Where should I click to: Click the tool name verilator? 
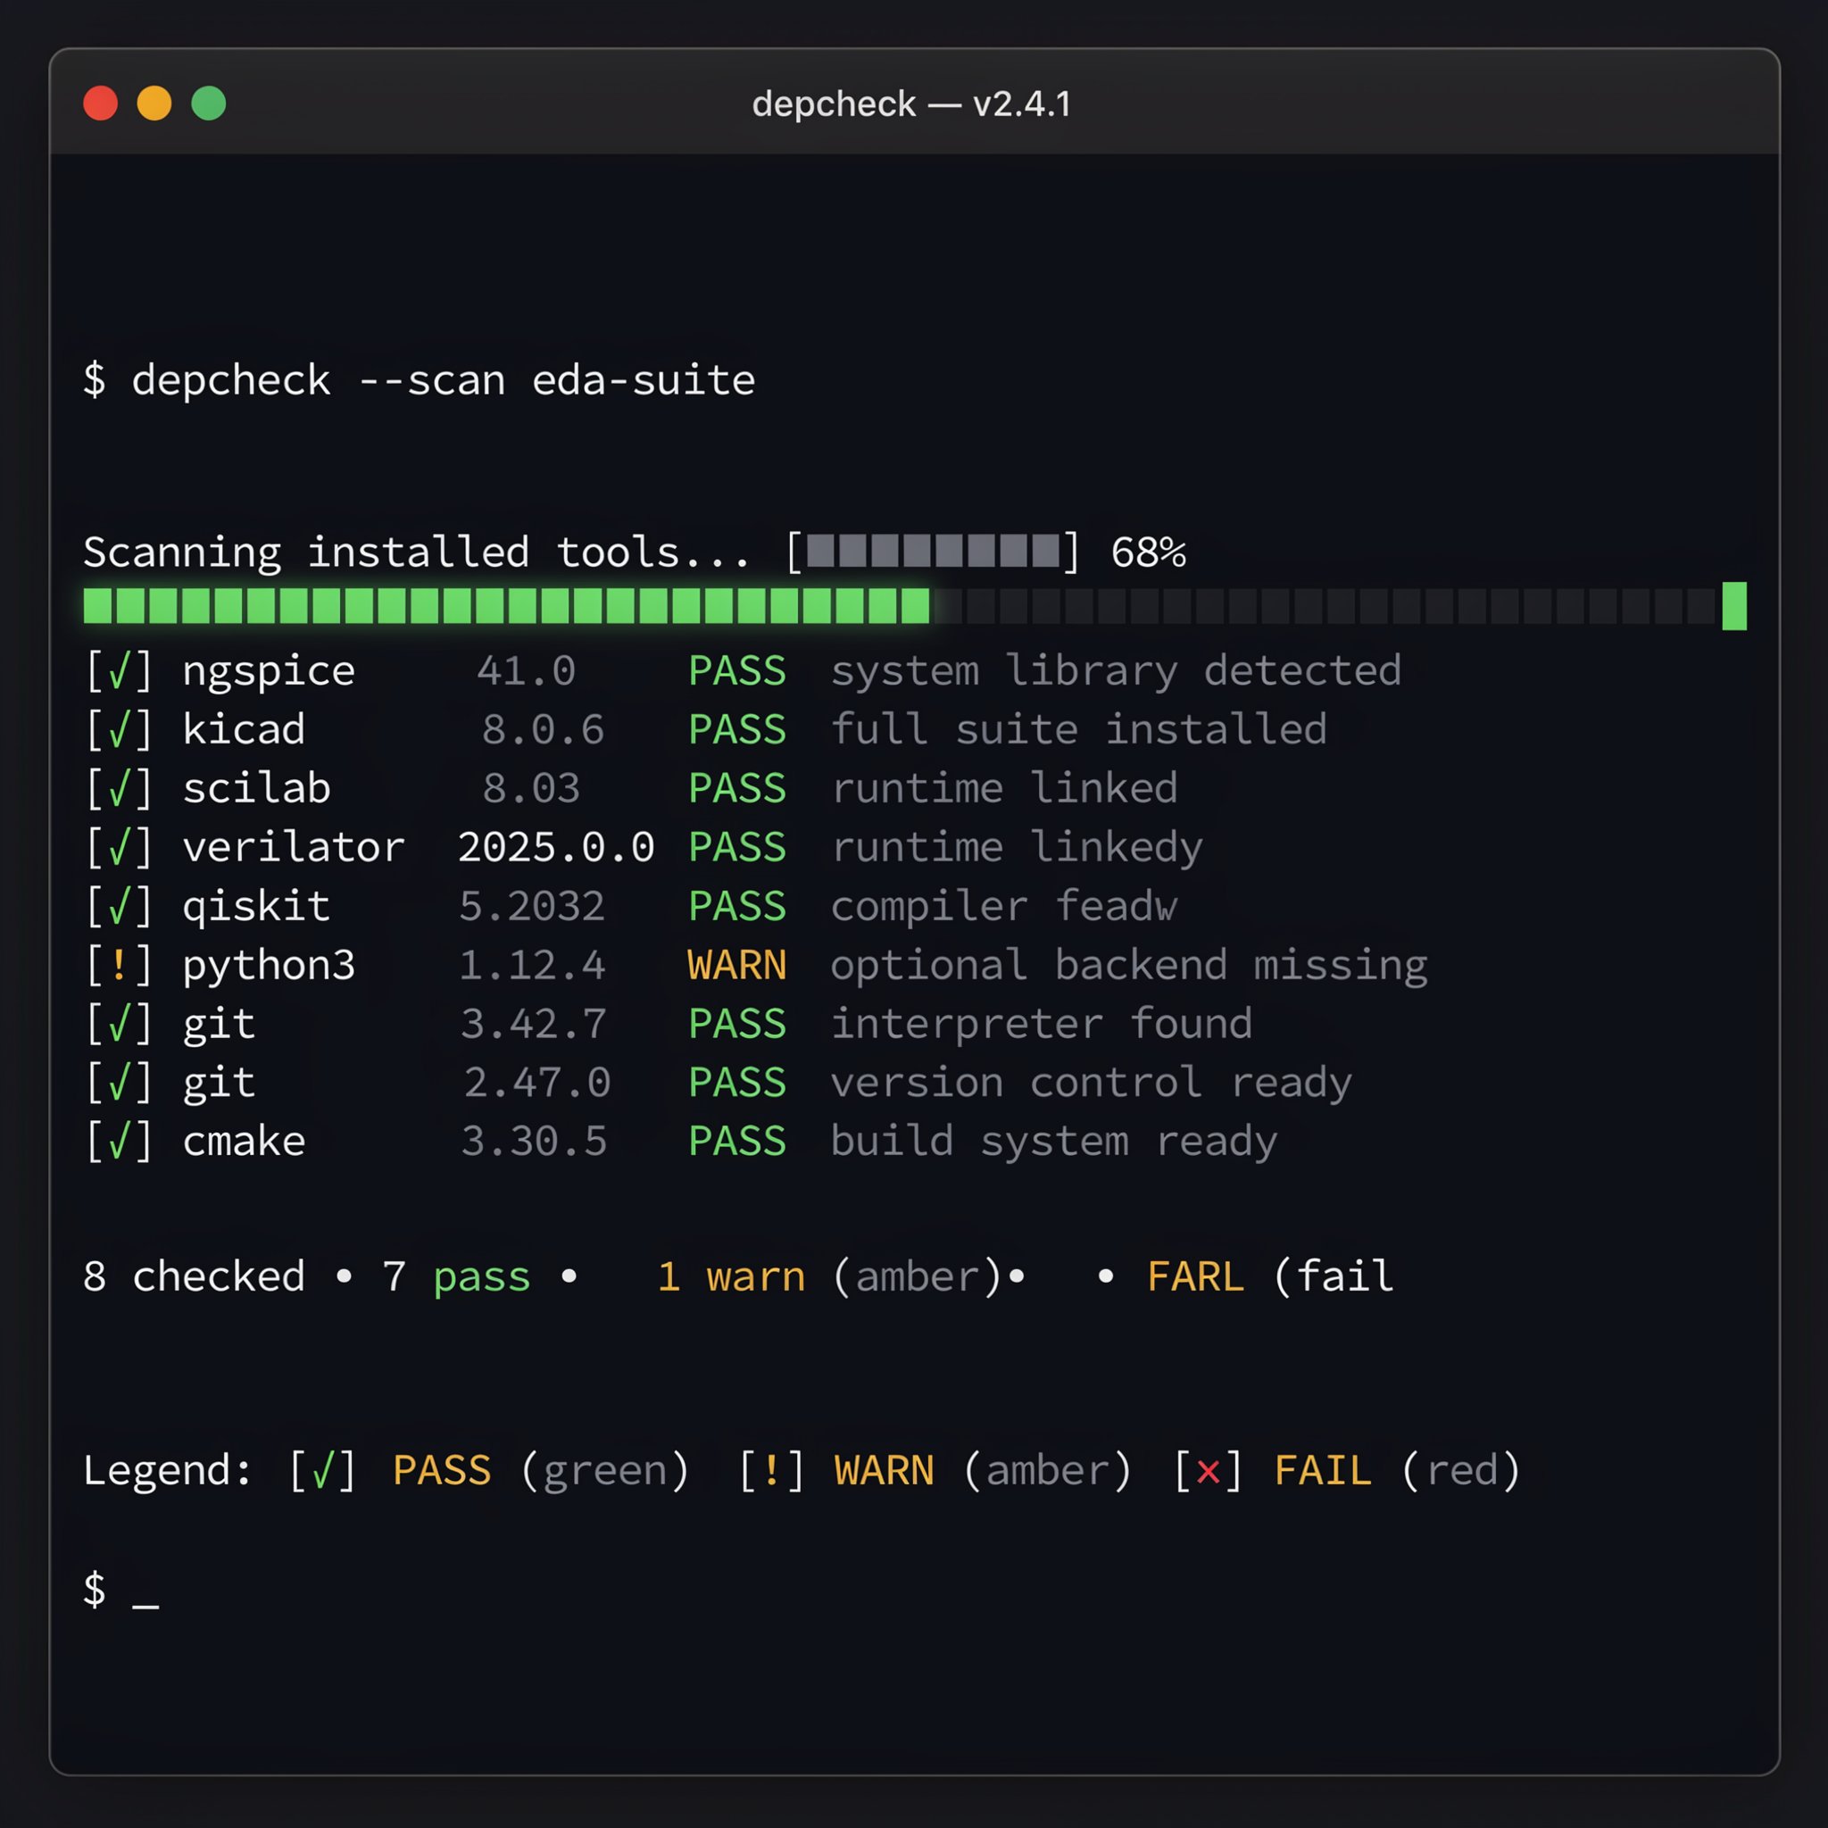click(x=294, y=847)
